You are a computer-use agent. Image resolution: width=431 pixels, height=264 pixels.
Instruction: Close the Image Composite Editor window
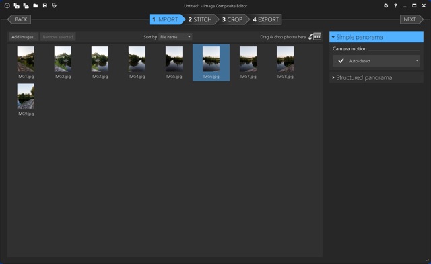[424, 5]
